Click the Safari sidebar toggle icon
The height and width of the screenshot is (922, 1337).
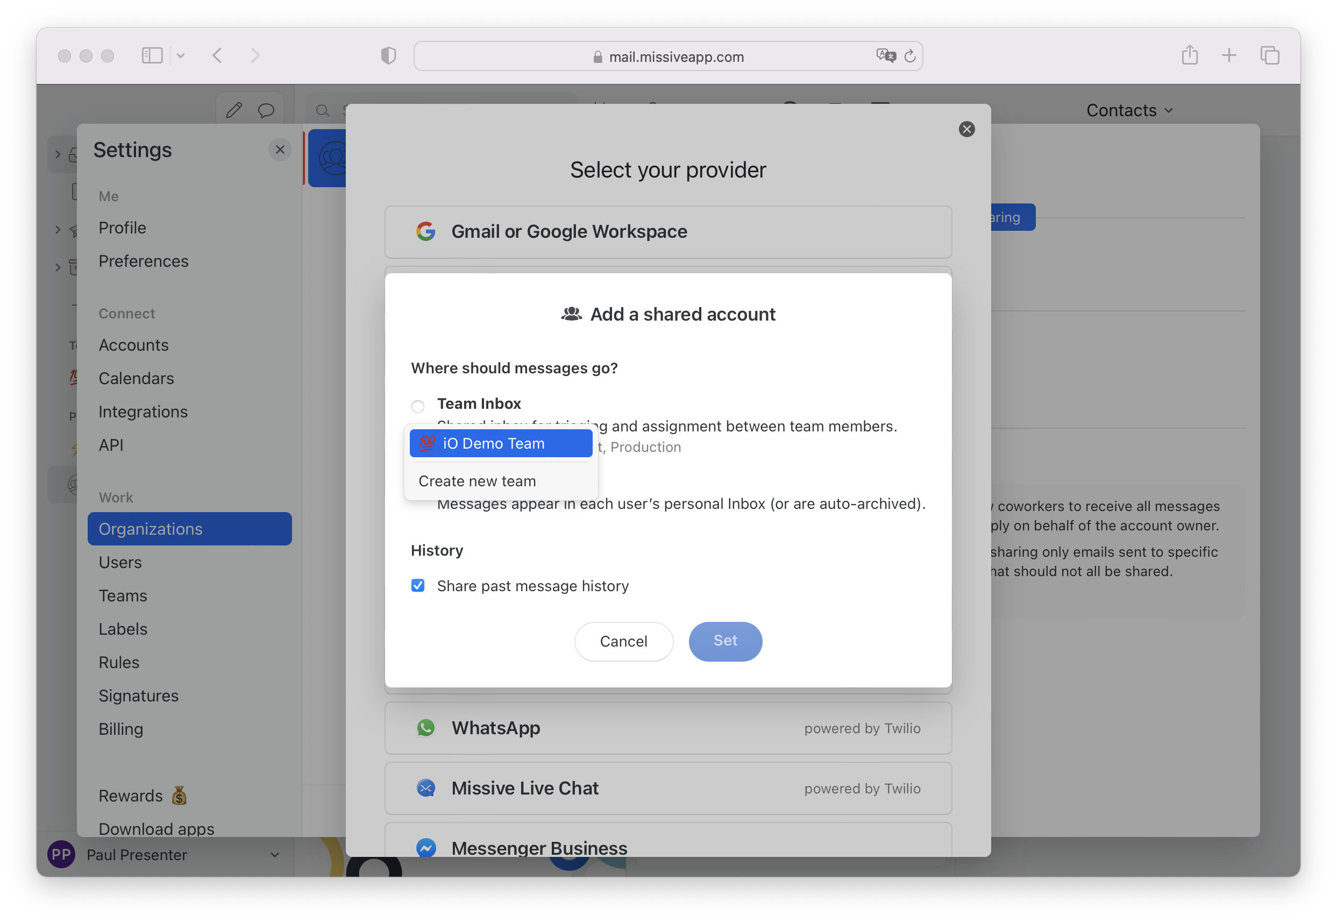[x=152, y=55]
